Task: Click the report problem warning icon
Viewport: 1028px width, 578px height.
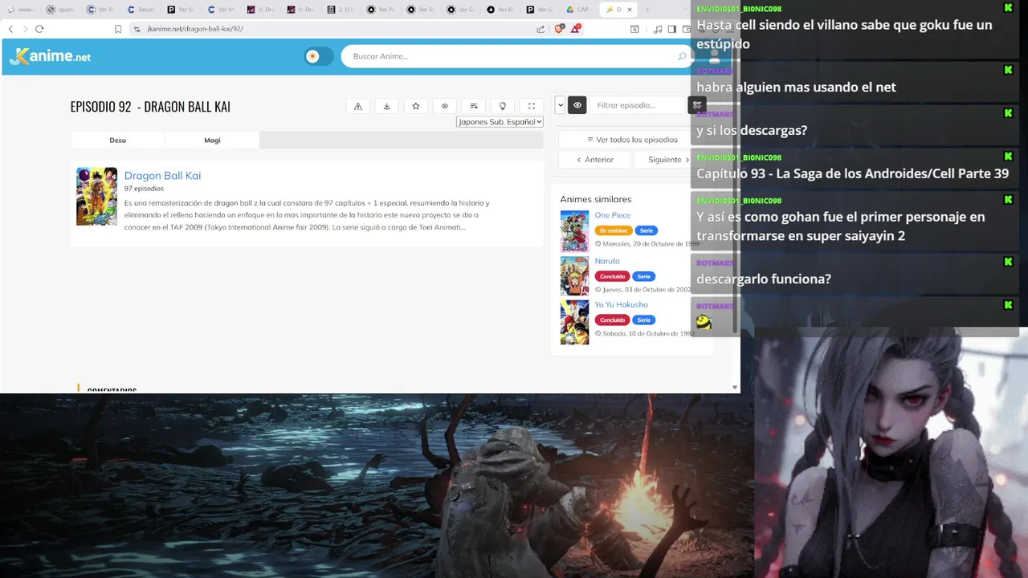Action: [x=358, y=106]
